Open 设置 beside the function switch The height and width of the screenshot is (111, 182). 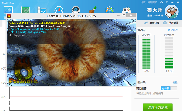(175, 82)
